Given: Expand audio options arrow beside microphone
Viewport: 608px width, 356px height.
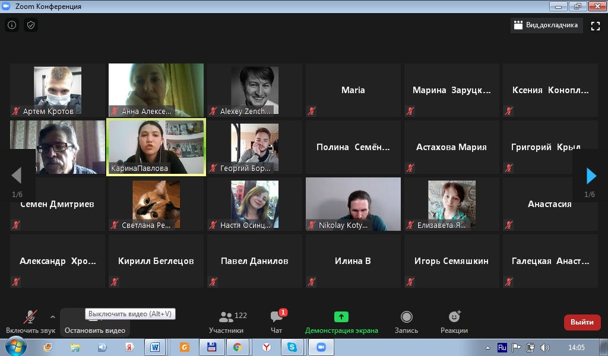Looking at the screenshot, I should click(x=53, y=317).
